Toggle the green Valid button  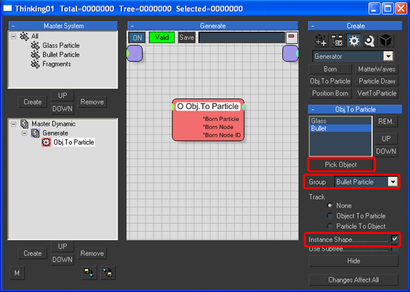tap(161, 38)
